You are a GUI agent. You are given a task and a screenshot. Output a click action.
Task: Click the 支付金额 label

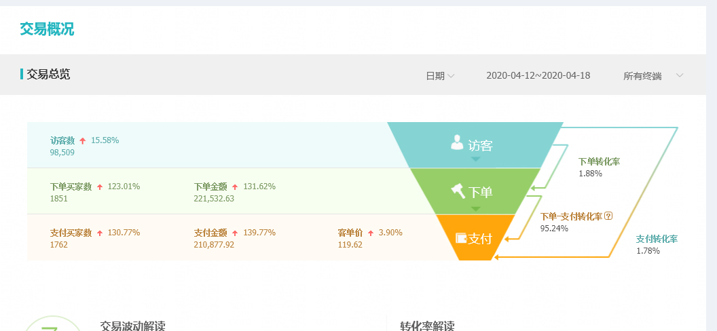tap(210, 233)
